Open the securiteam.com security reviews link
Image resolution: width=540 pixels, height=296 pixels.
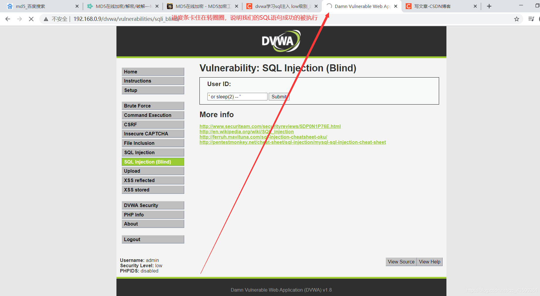pyautogui.click(x=270, y=126)
